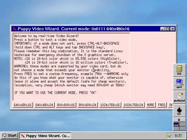The height and width of the screenshot is (140, 187).
Task: Click the 'NOTE: x16 is 16-bit color' line
Action: click(67, 59)
